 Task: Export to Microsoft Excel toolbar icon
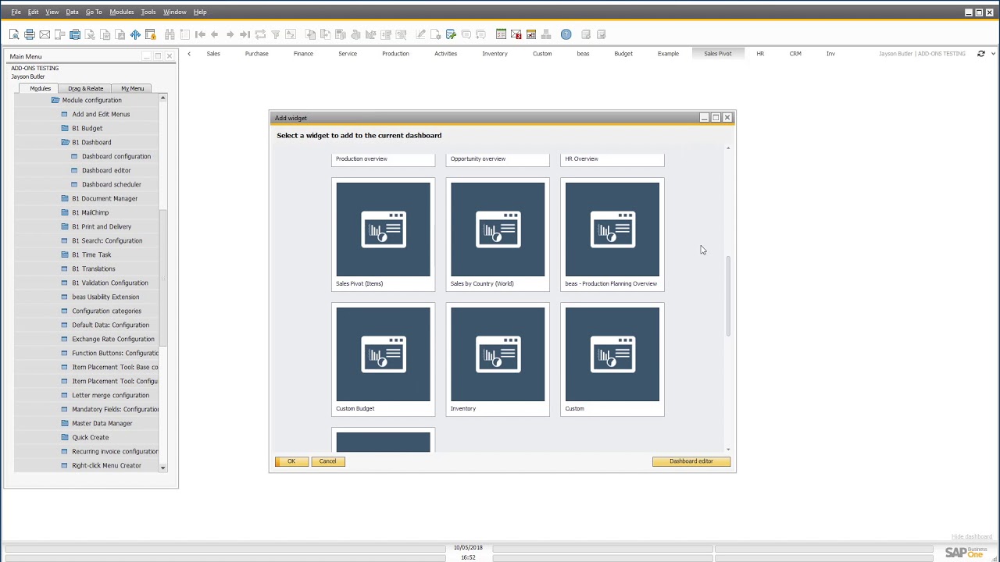click(x=90, y=34)
